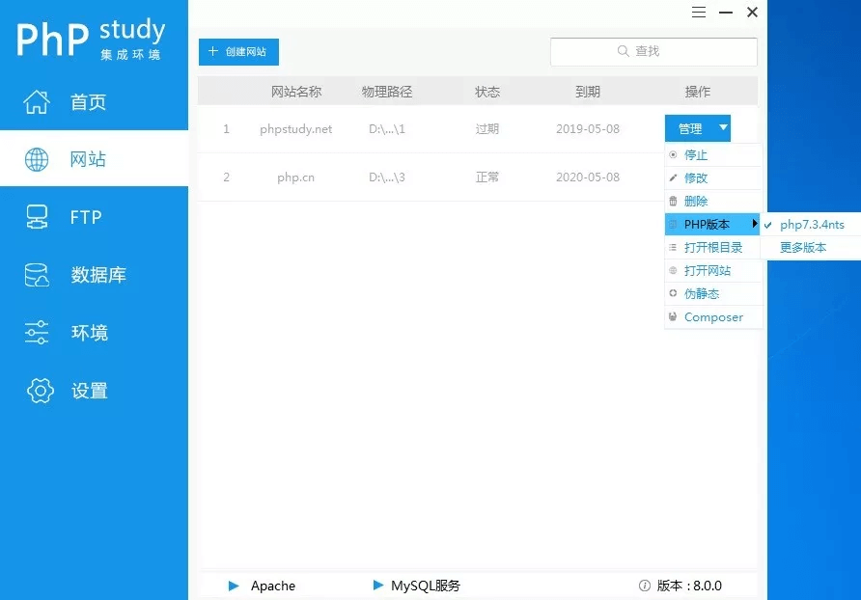
Task: Click the 查找 search field
Action: pos(653,51)
